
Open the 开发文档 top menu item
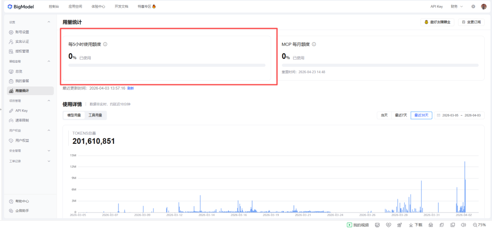(x=121, y=6)
